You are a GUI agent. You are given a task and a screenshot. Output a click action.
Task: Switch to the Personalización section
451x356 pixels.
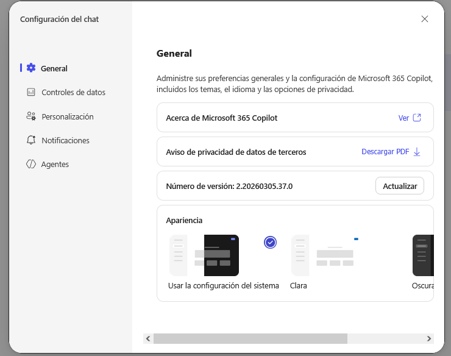(68, 116)
